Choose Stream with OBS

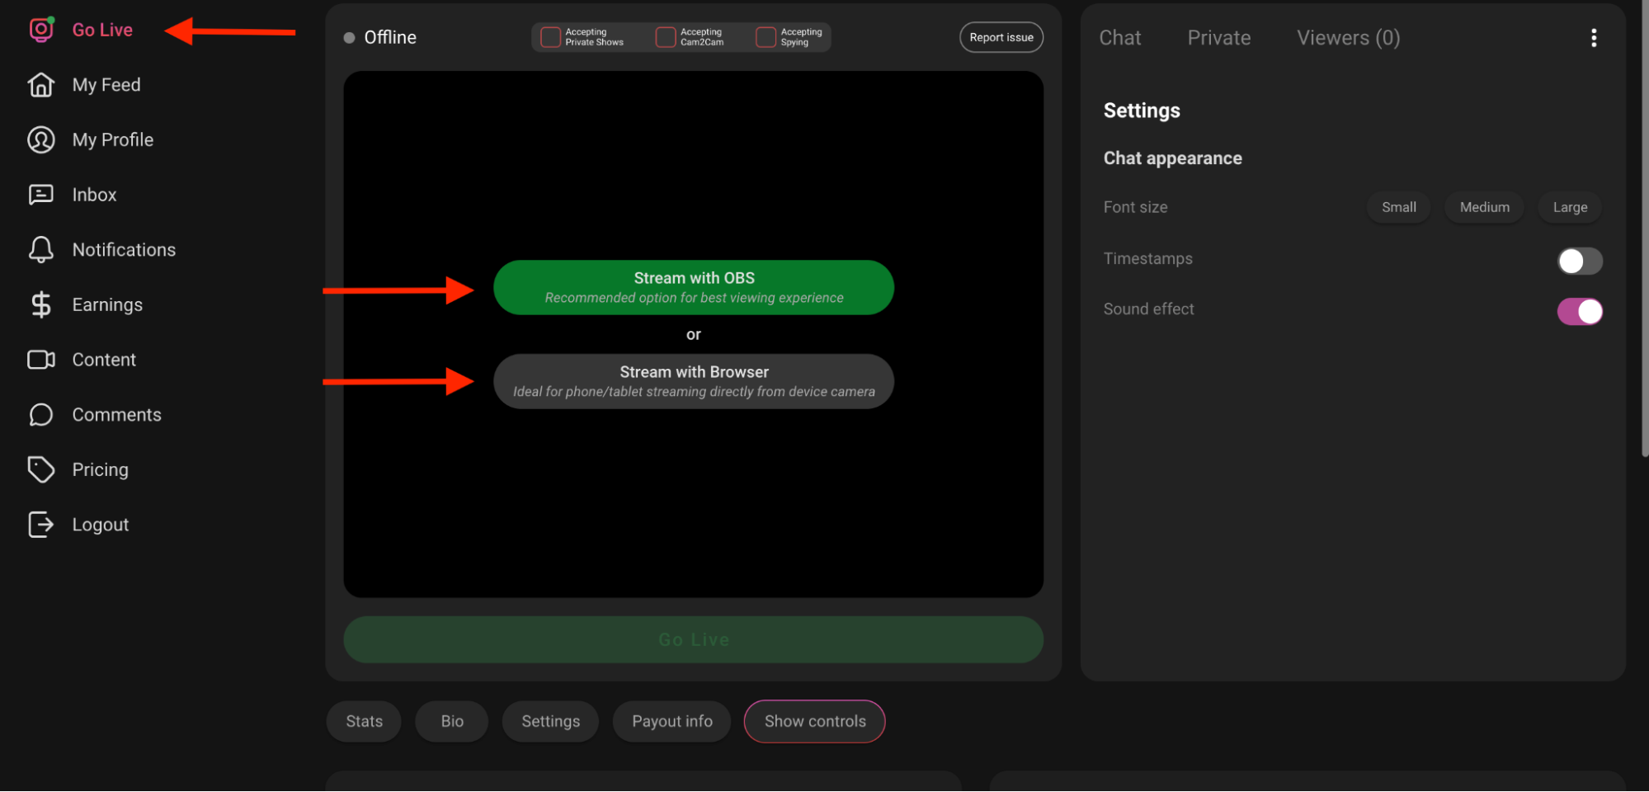click(x=693, y=287)
